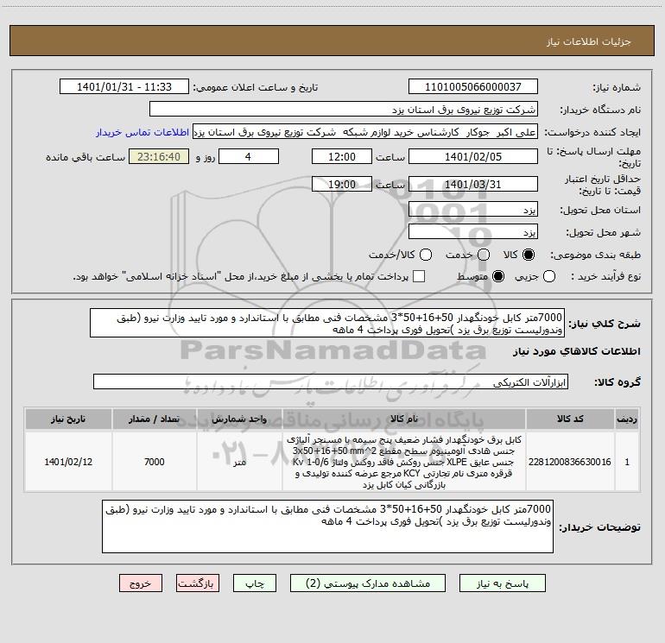The width and height of the screenshot is (665, 643).
Task: Click the بازگشت back button
Action: [198, 583]
